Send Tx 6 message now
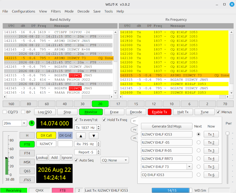The image size is (236, 193). (211, 175)
